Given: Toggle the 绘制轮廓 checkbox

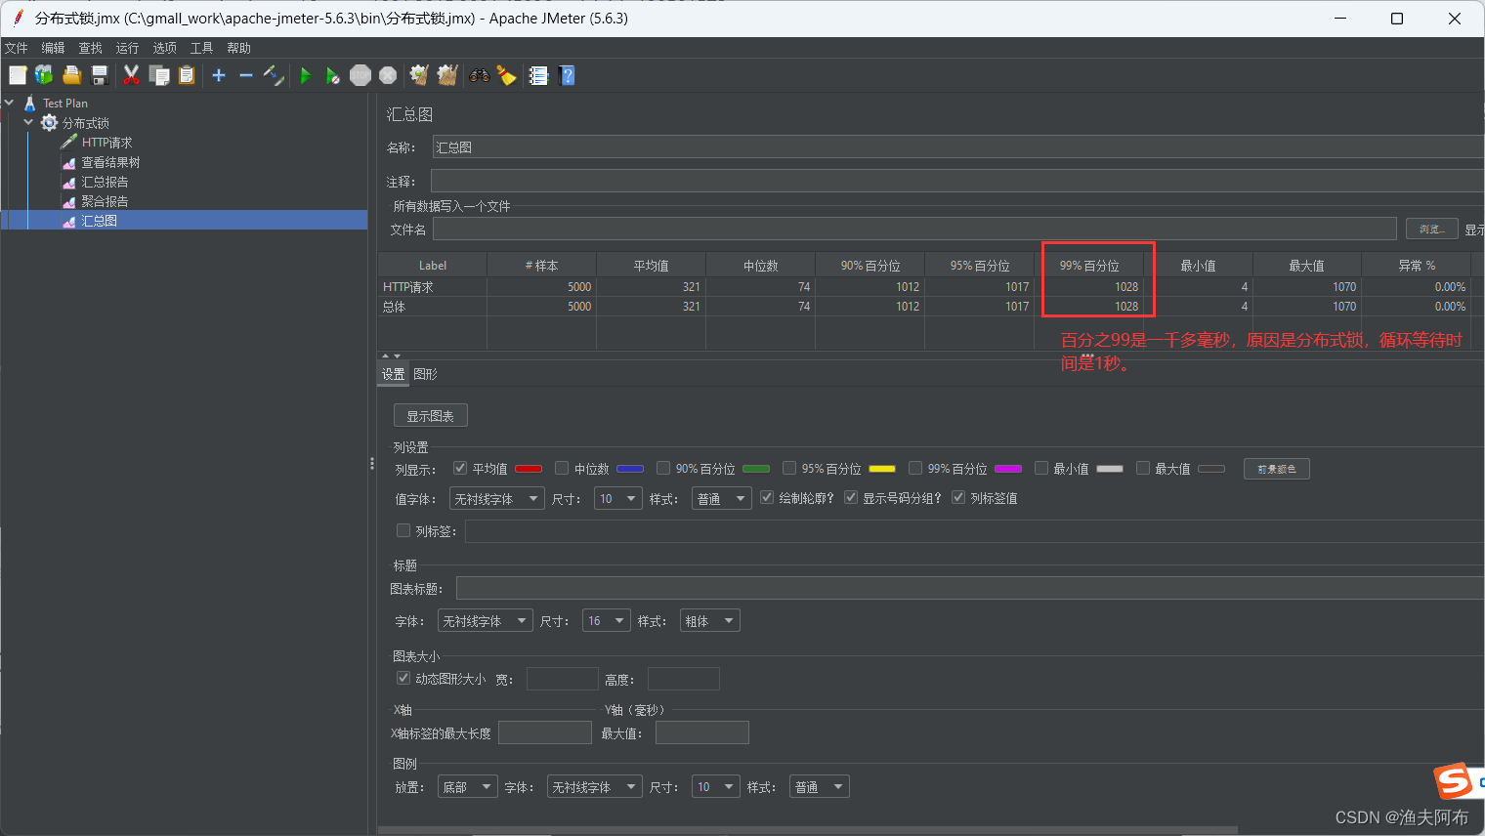Looking at the screenshot, I should click(767, 498).
